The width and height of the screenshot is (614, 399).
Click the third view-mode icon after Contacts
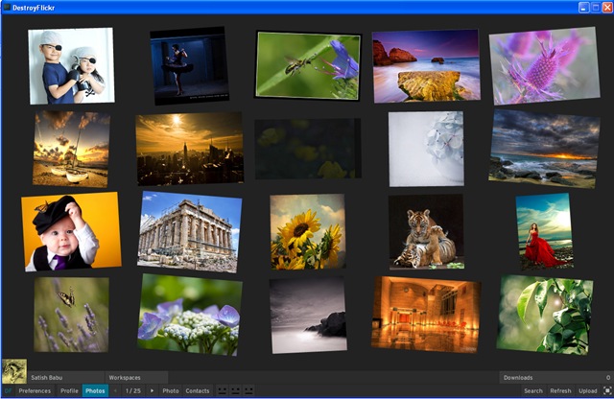click(x=248, y=391)
